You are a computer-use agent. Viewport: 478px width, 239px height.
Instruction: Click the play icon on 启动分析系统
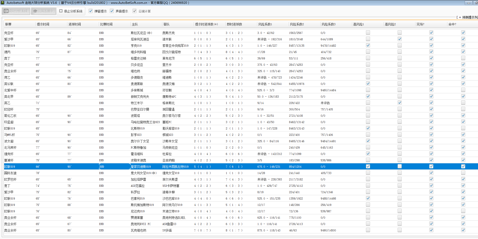(6, 11)
